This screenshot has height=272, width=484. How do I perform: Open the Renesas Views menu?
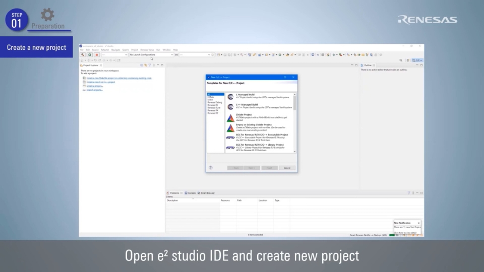[147, 50]
